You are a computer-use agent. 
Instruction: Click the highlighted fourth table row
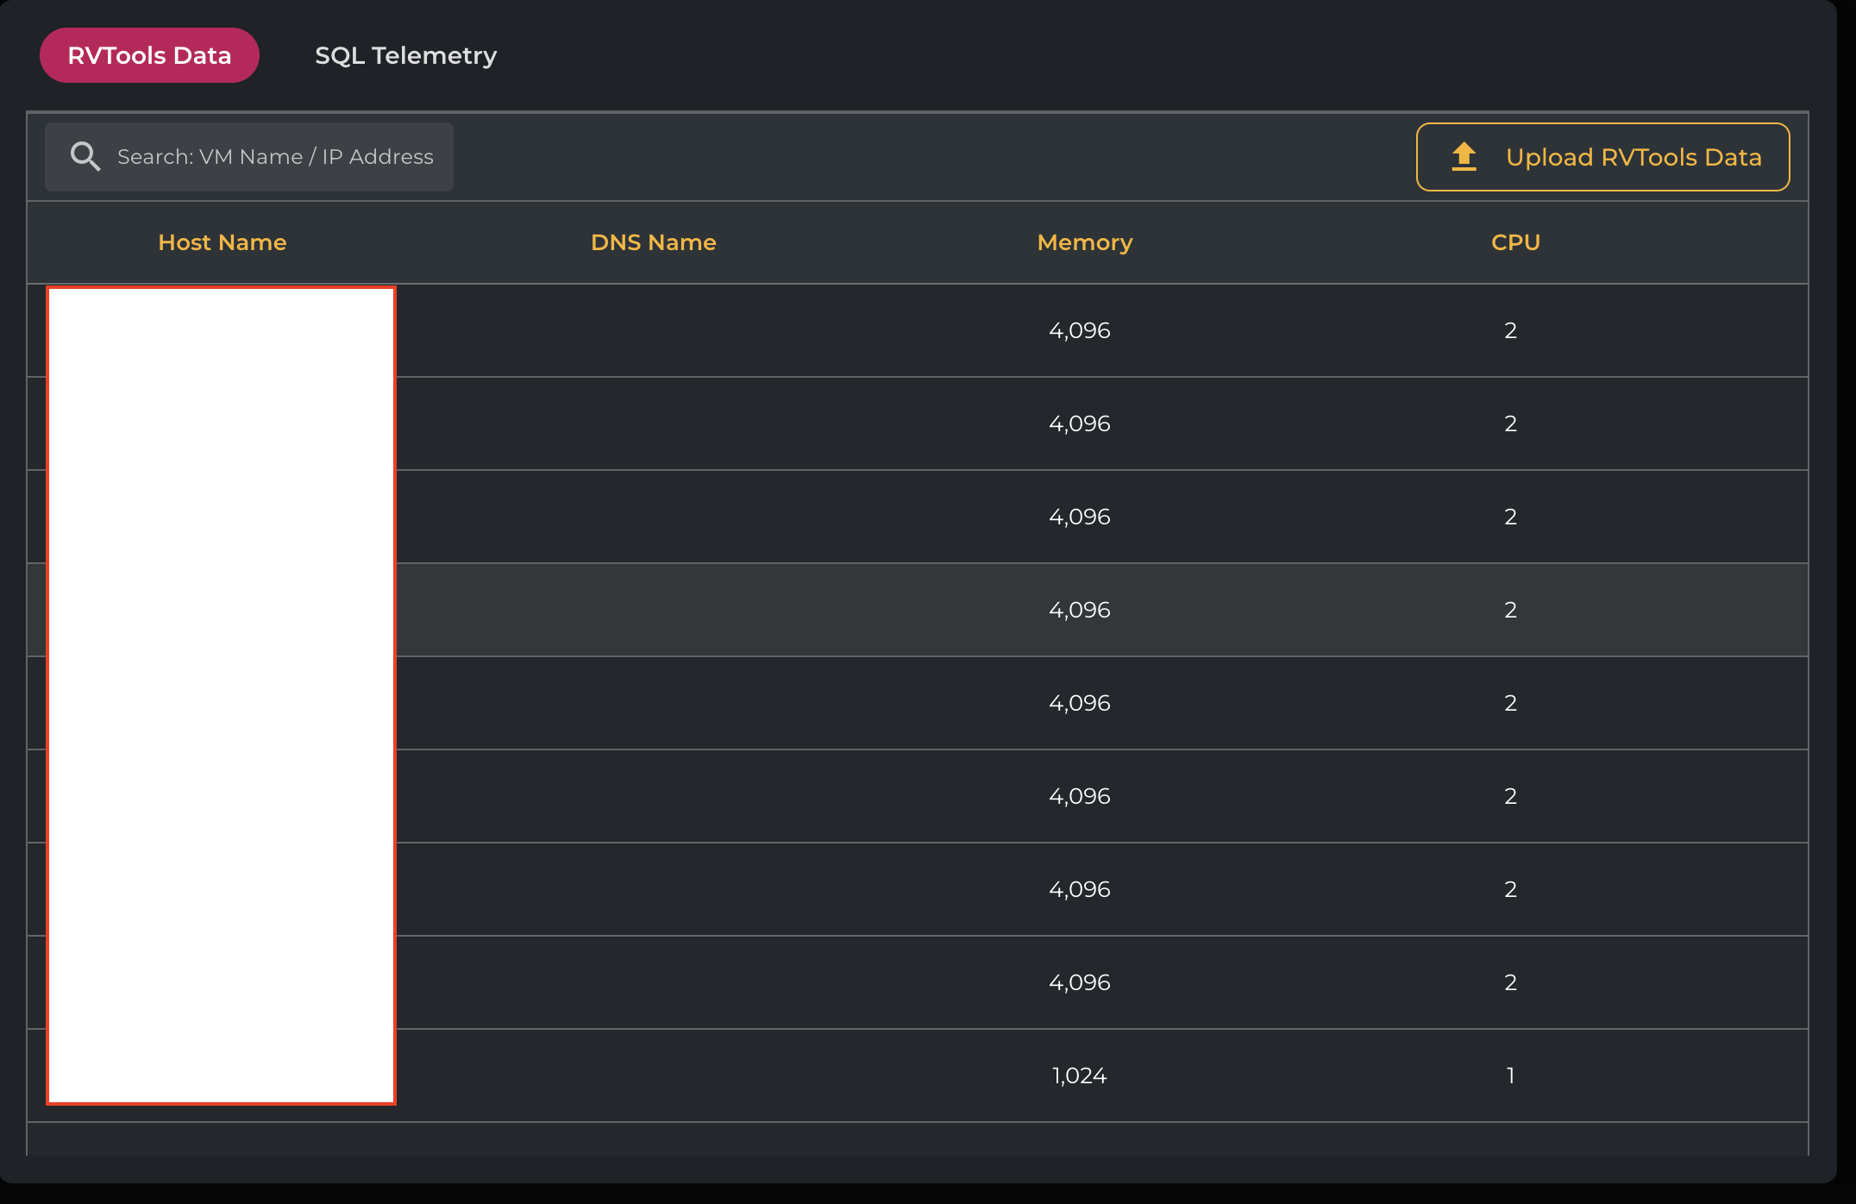coord(862,610)
